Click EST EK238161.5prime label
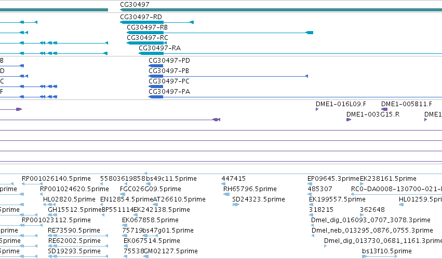Screen dimensions: 442x259 pos(388,179)
